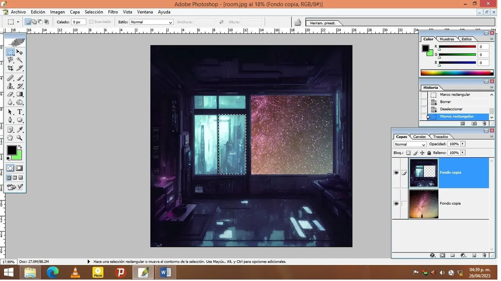Select the Healing Brush tool

tap(10, 78)
